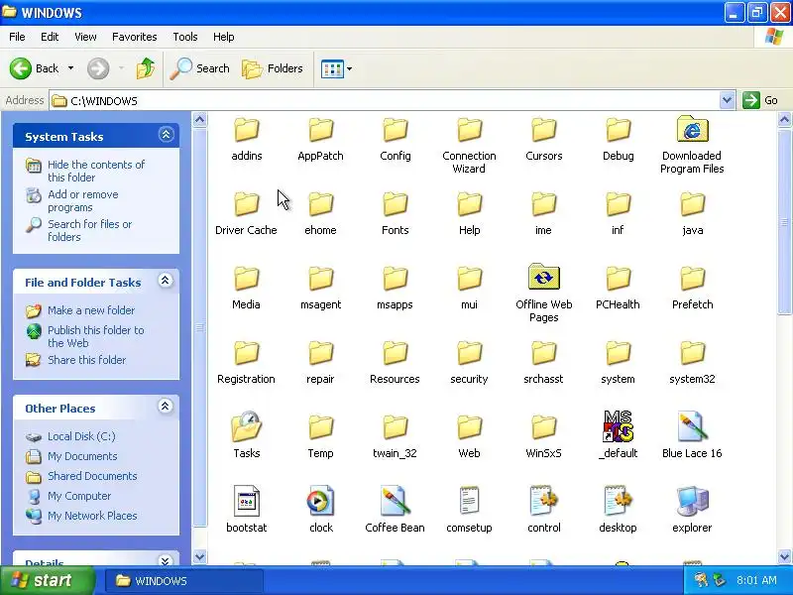Click the 8:01 AM system clock
Screen dimensions: 793x595
tap(756, 580)
